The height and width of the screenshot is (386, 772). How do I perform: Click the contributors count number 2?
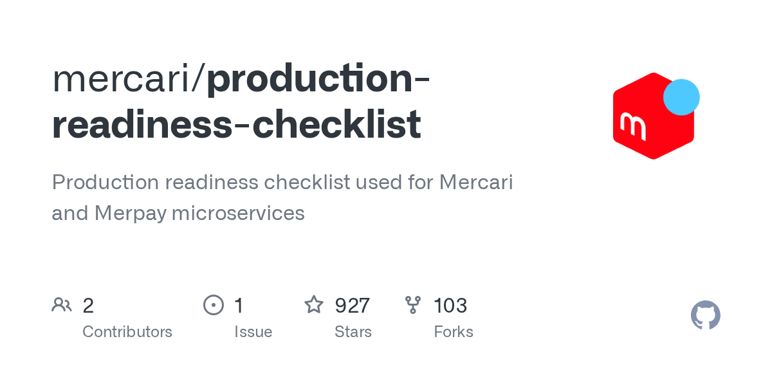pyautogui.click(x=88, y=305)
